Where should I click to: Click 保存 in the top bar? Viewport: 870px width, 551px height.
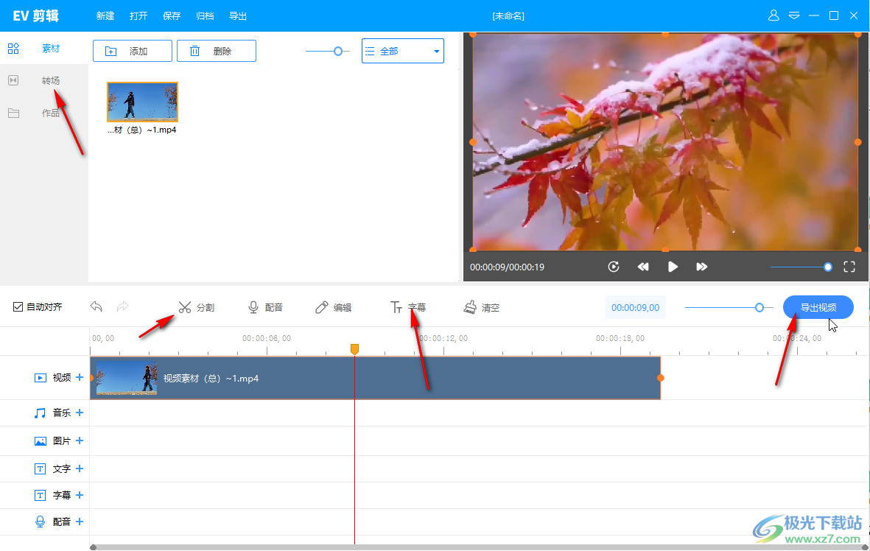coord(172,16)
